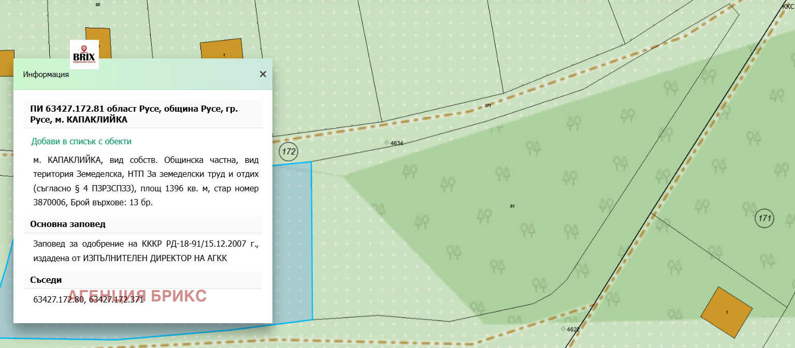
Task: Click the BRIX logo
Action: coord(84,54)
